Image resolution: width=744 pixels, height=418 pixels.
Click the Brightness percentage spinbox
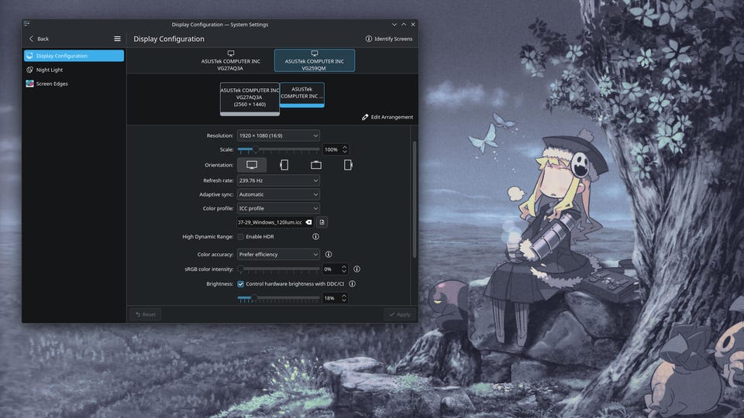pos(335,298)
